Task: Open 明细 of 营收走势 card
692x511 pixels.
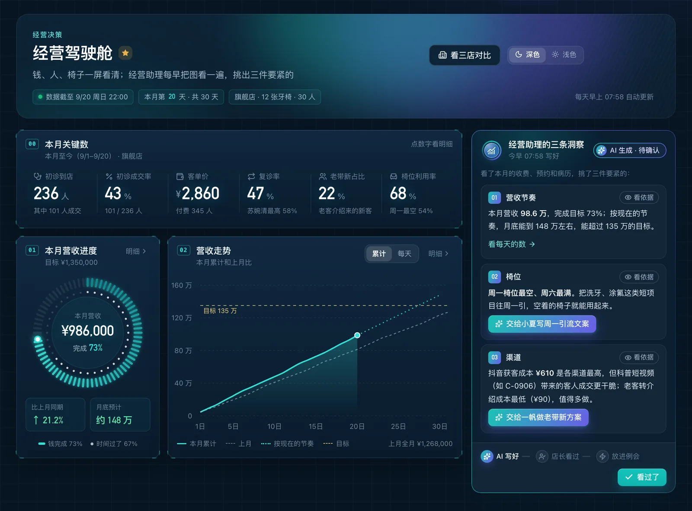Action: pyautogui.click(x=439, y=254)
